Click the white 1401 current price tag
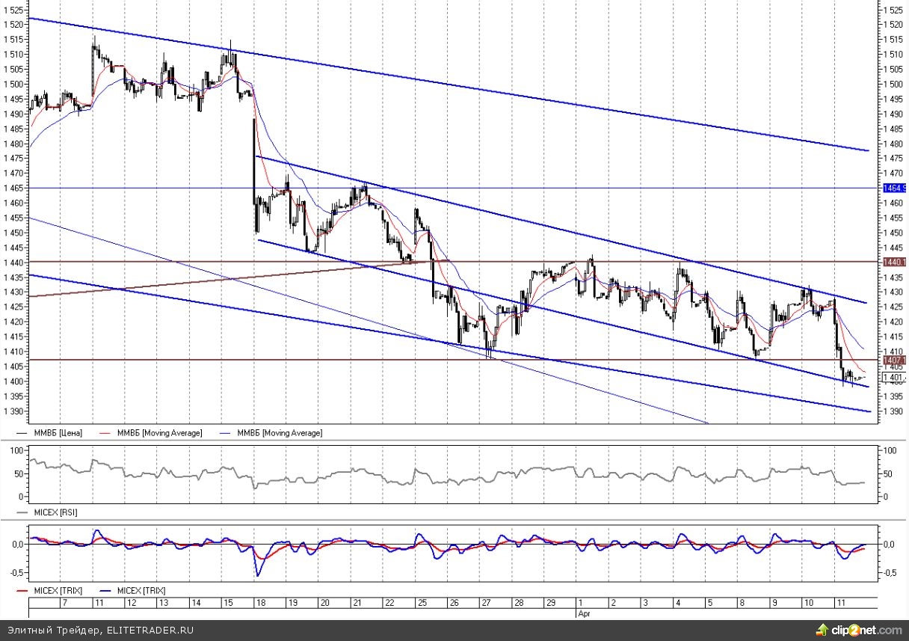 [894, 378]
